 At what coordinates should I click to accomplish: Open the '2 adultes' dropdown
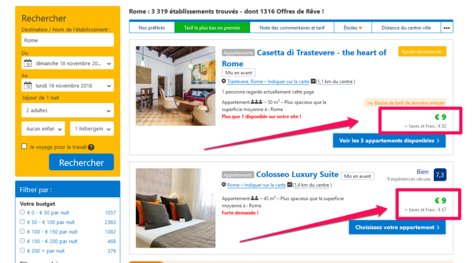click(x=68, y=110)
